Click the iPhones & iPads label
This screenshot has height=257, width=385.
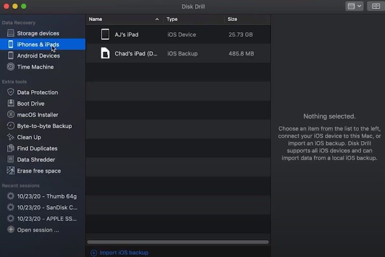pos(38,44)
